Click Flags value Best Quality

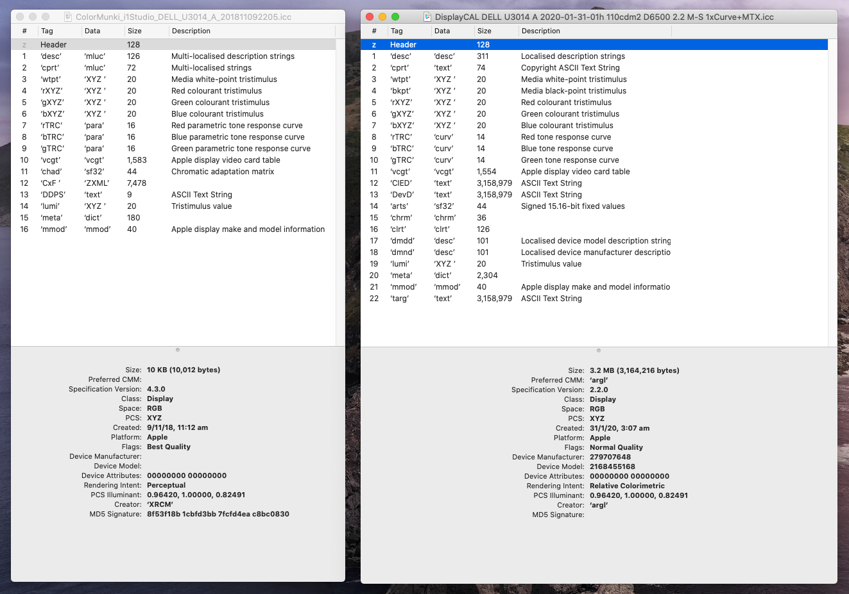pyautogui.click(x=169, y=447)
